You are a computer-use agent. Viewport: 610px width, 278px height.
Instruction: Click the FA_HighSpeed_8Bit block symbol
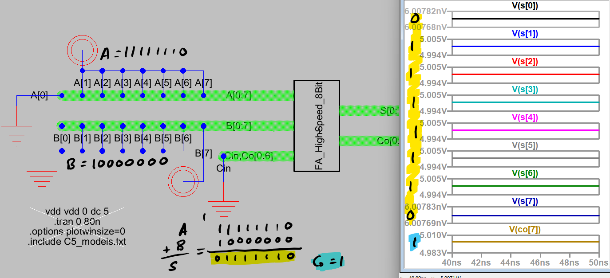pyautogui.click(x=316, y=125)
